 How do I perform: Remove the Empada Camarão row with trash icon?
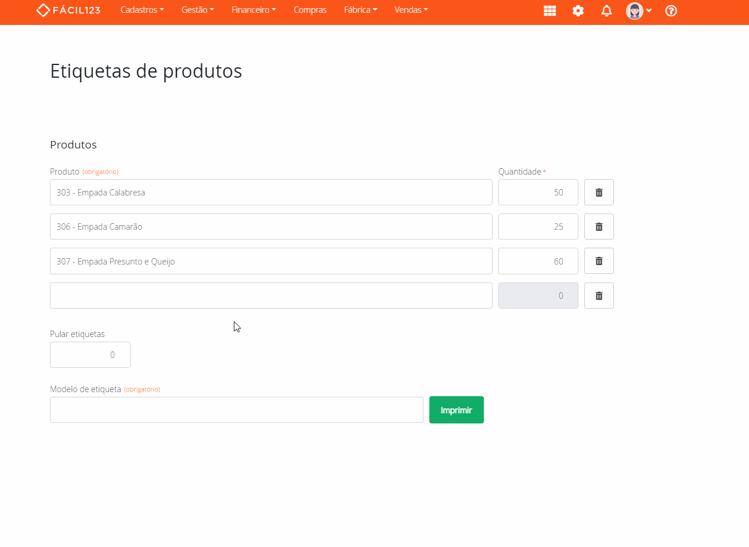click(599, 226)
